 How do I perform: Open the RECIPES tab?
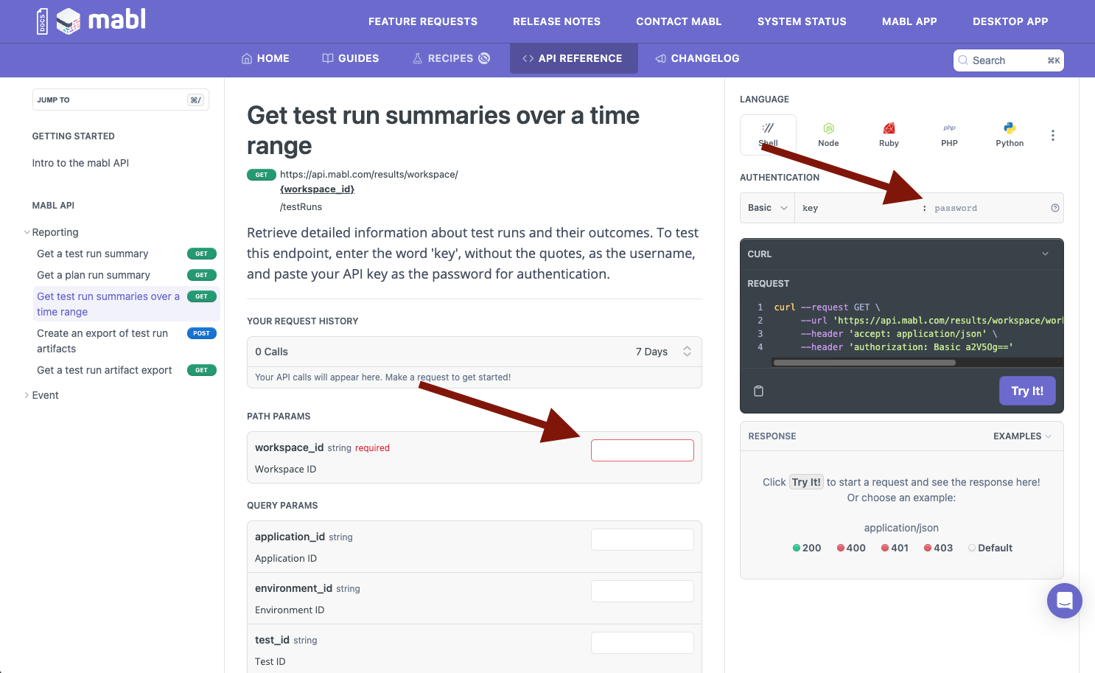click(451, 58)
